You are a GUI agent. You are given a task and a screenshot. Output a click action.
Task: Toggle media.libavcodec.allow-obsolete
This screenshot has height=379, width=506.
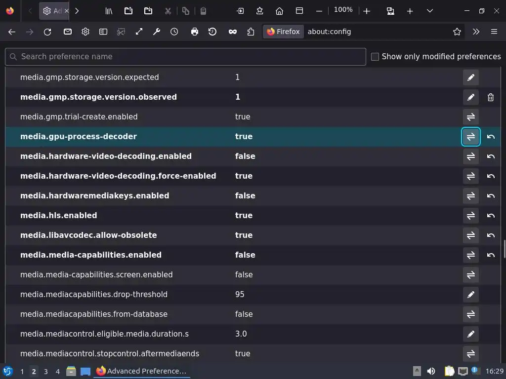(x=471, y=235)
